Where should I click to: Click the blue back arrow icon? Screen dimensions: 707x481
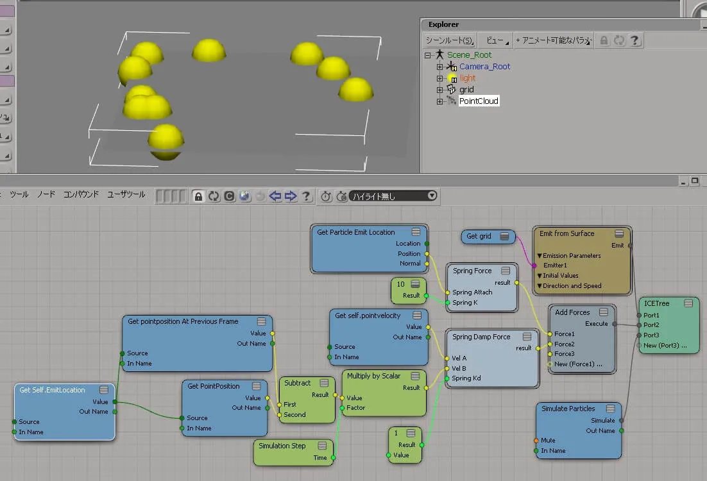pos(275,196)
